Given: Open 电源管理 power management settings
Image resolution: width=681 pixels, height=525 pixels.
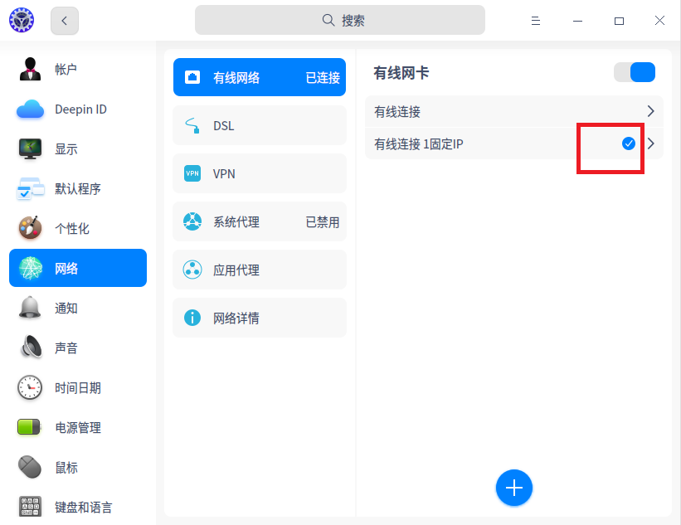Looking at the screenshot, I should point(77,427).
